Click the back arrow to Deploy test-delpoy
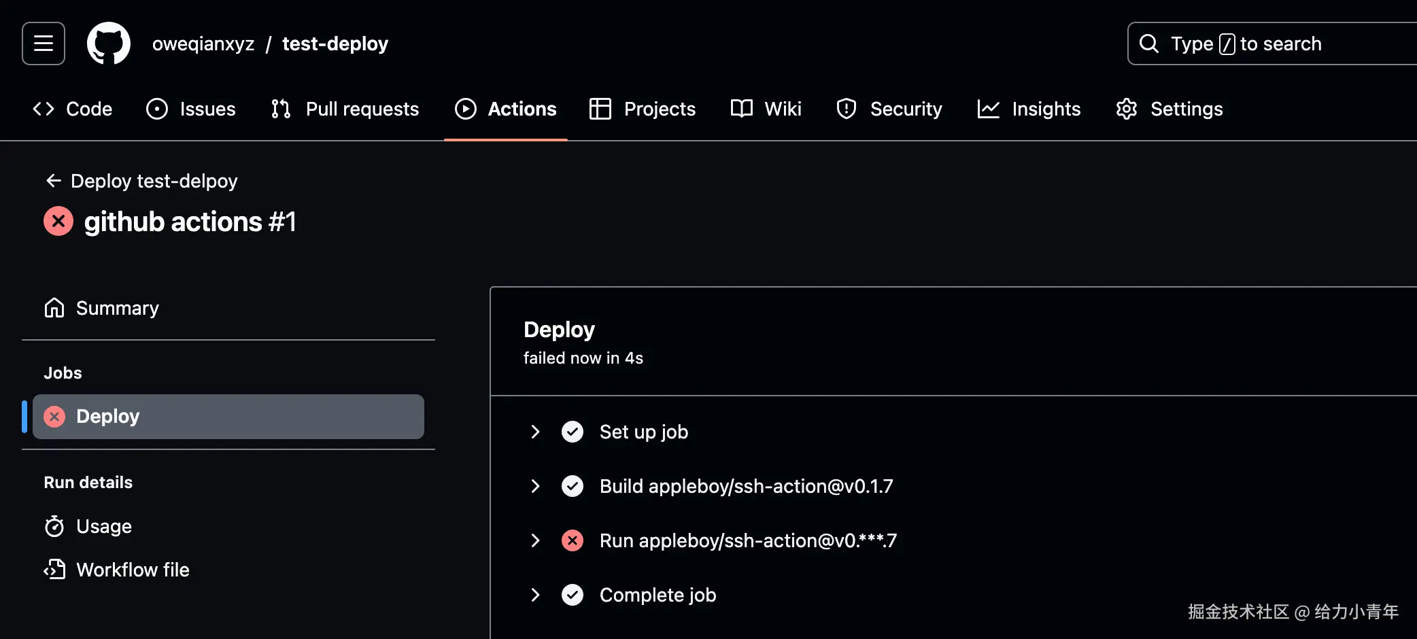This screenshot has height=639, width=1417. pyautogui.click(x=53, y=181)
